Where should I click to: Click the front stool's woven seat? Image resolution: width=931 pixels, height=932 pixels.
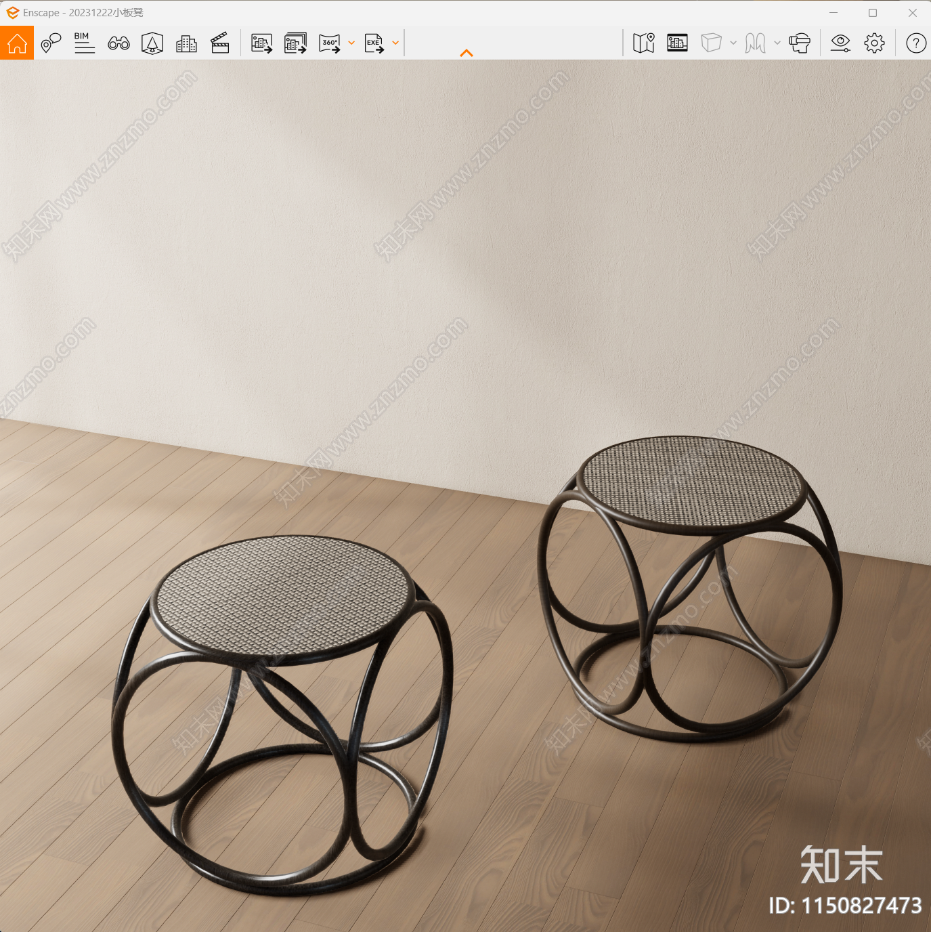284,595
